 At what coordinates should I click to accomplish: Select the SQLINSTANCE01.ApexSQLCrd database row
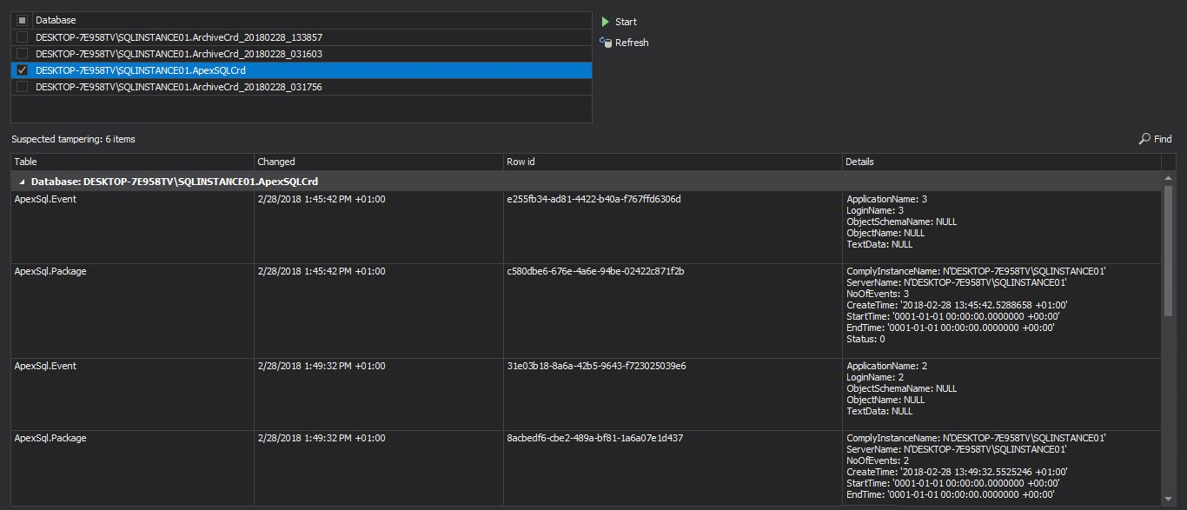302,70
